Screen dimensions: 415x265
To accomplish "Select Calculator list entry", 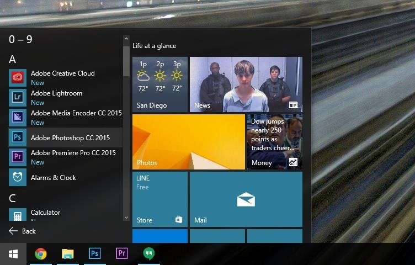I will (x=66, y=215).
